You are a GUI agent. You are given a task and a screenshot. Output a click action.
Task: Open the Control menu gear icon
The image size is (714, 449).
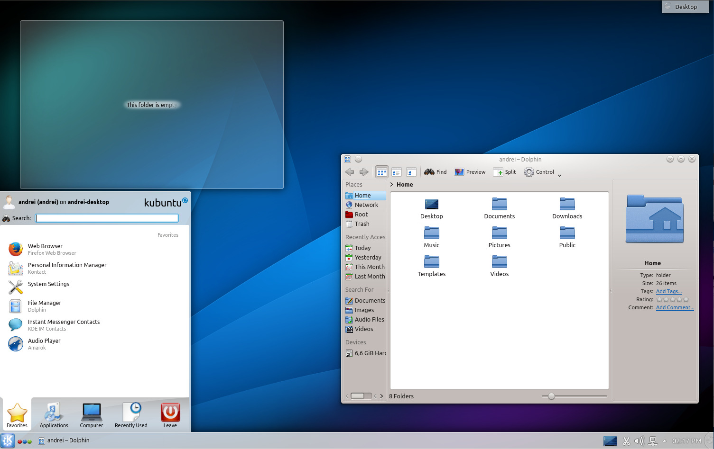click(x=528, y=172)
